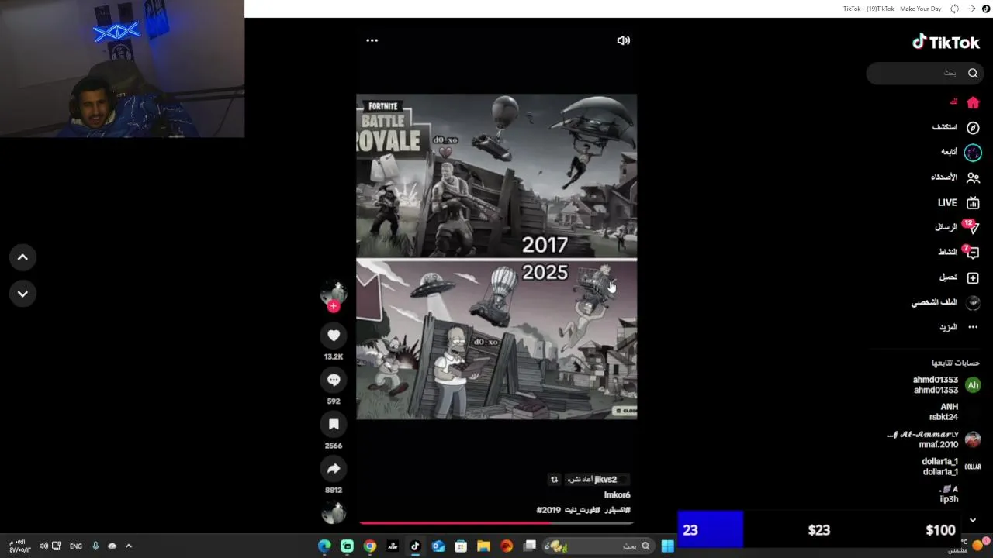The height and width of the screenshot is (558, 993).
Task: Click the Fortnite video to pause
Action: pos(496,257)
